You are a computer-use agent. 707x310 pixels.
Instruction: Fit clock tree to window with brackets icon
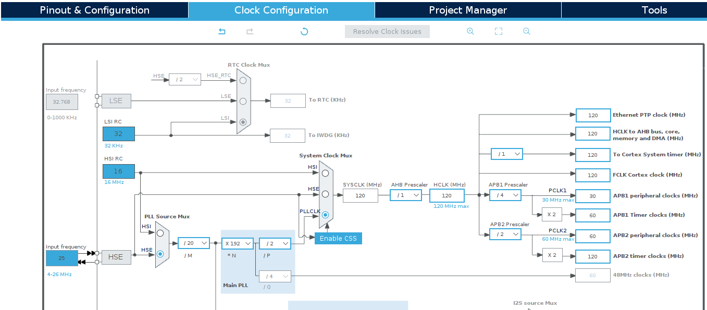click(499, 31)
